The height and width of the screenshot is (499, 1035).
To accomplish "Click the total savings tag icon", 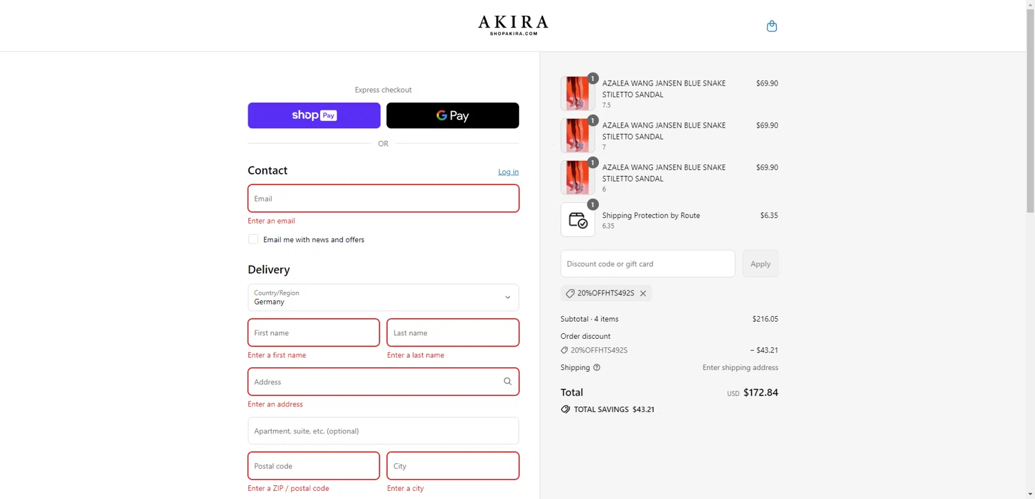I will click(x=565, y=409).
